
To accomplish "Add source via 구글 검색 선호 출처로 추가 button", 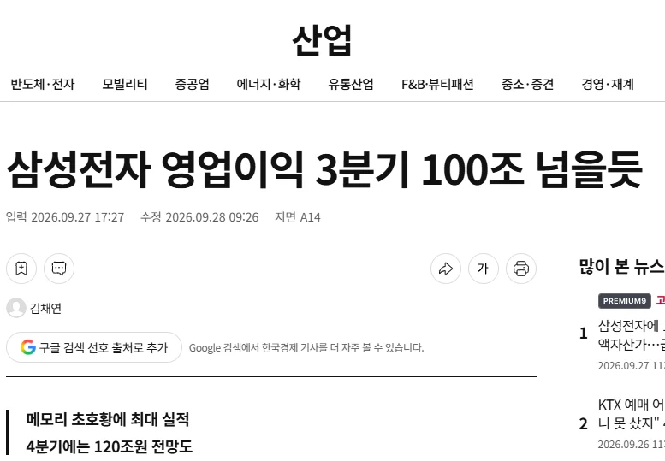I will [94, 347].
